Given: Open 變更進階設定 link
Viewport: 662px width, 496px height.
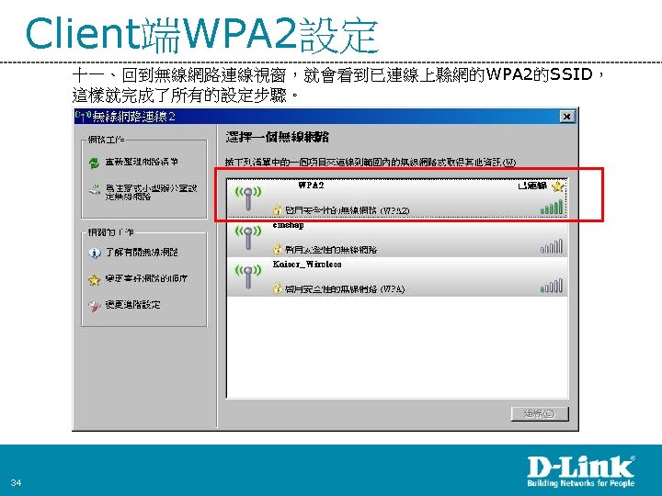Looking at the screenshot, I should [x=133, y=305].
